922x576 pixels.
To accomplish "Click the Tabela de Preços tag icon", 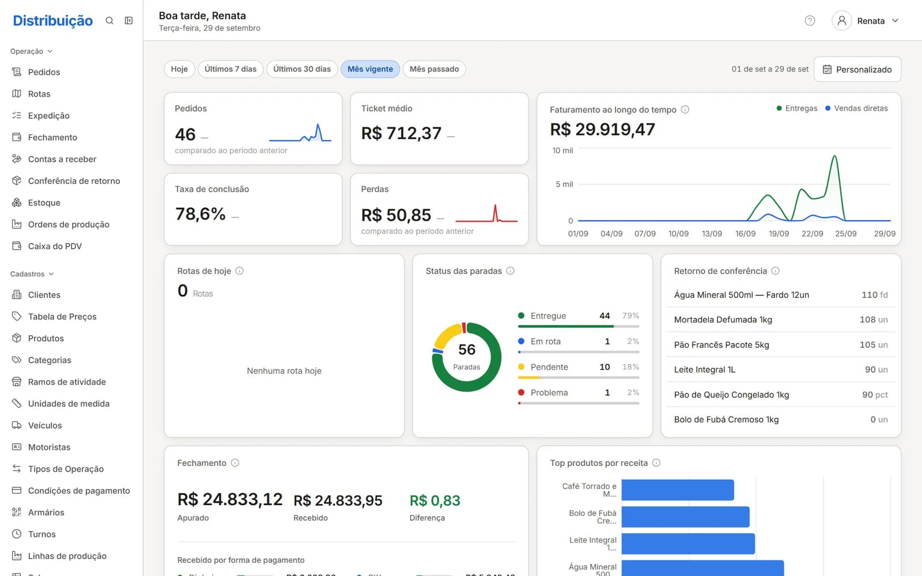I will (17, 317).
